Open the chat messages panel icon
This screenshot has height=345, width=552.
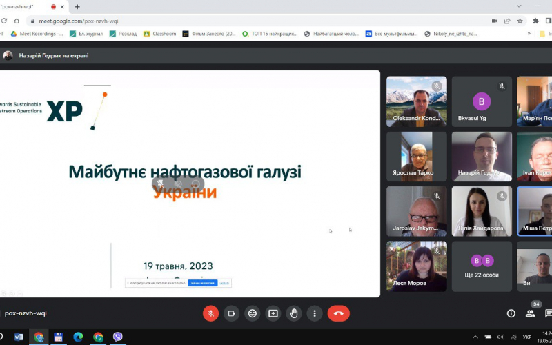(549, 313)
